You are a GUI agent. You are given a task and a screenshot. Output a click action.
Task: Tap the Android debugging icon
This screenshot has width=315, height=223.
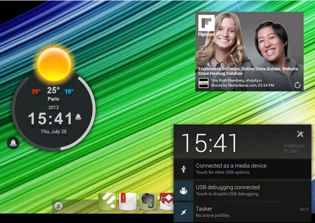[x=184, y=190]
